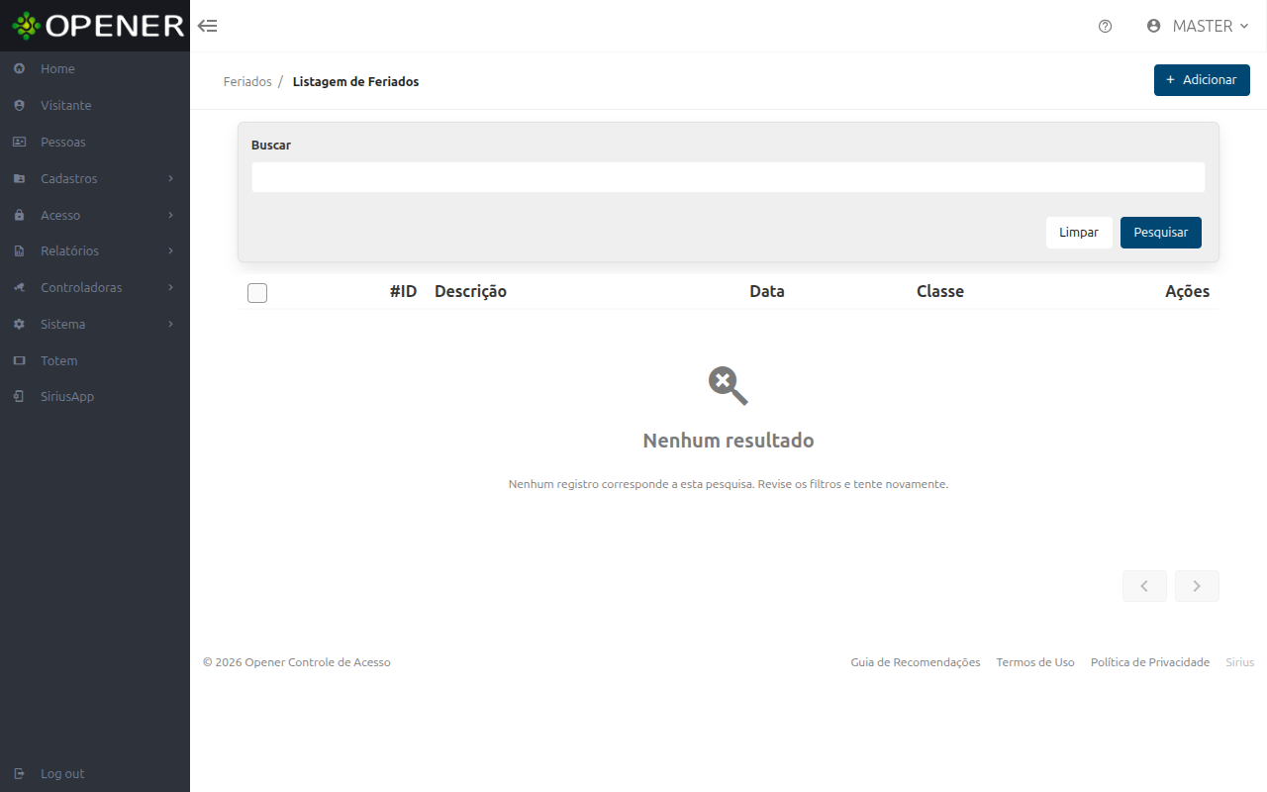
Task: Click the MASTER user avatar icon
Action: pyautogui.click(x=1153, y=26)
